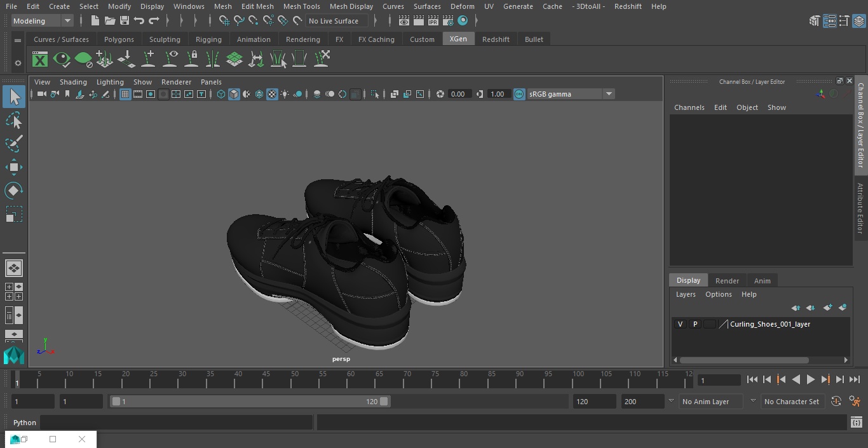Click the No Live Surface field
The image size is (868, 448).
[x=334, y=21]
